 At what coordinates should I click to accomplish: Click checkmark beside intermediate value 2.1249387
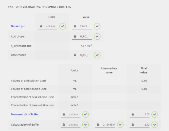(120, 125)
